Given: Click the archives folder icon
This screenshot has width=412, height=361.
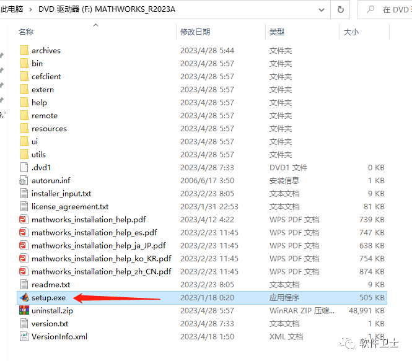Looking at the screenshot, I should click(x=24, y=50).
